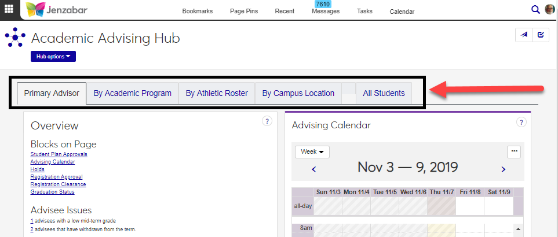The width and height of the screenshot is (558, 237).
Task: Open the Student Plan Approvals link
Action: pos(59,154)
